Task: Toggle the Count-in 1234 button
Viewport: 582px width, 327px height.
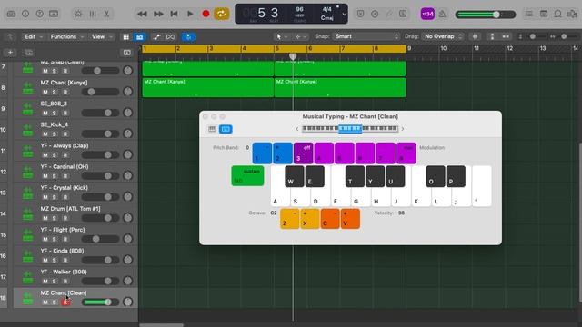Action: tap(427, 15)
